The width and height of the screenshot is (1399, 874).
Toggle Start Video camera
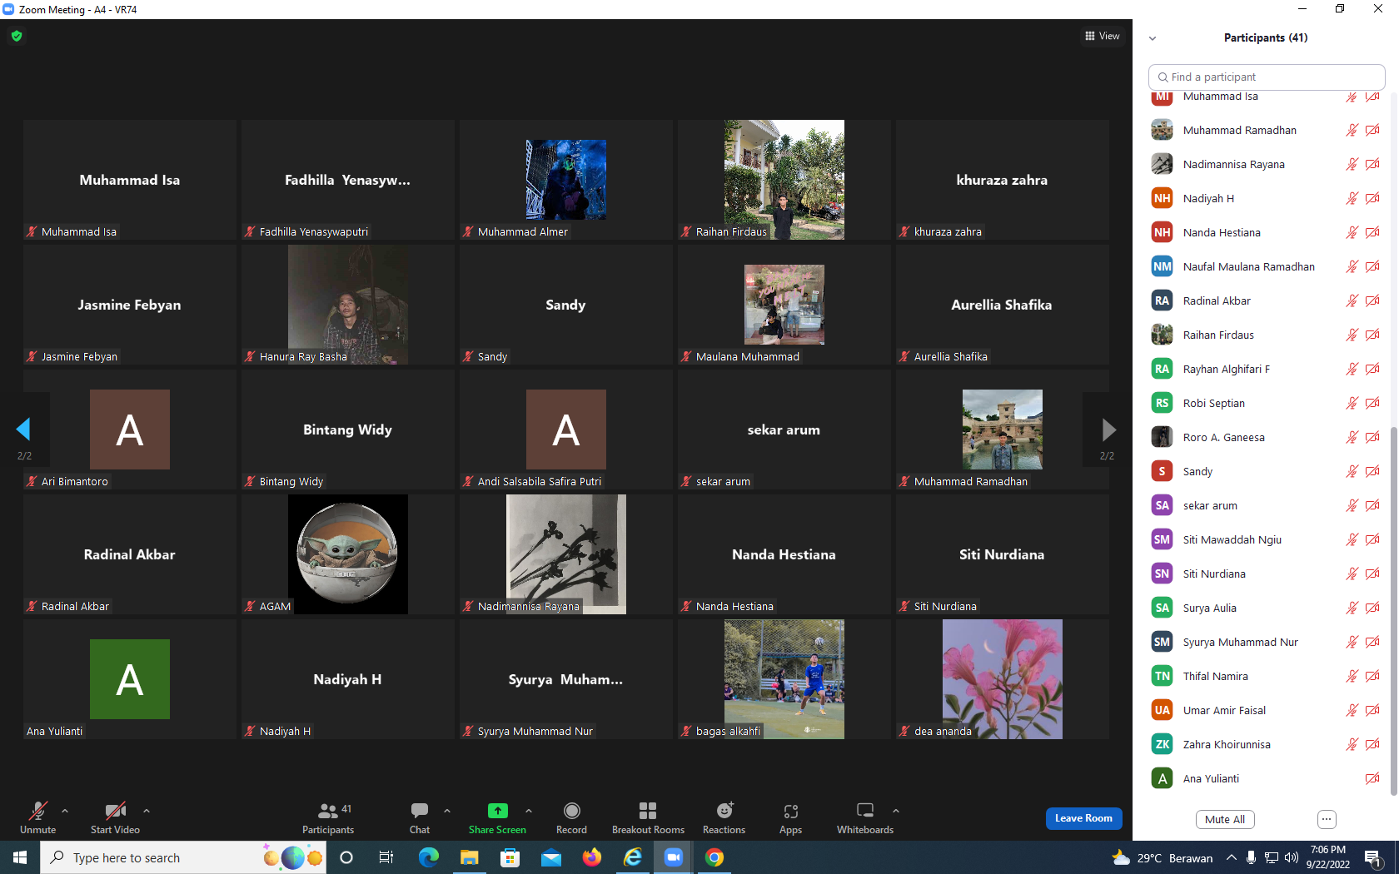pyautogui.click(x=115, y=817)
